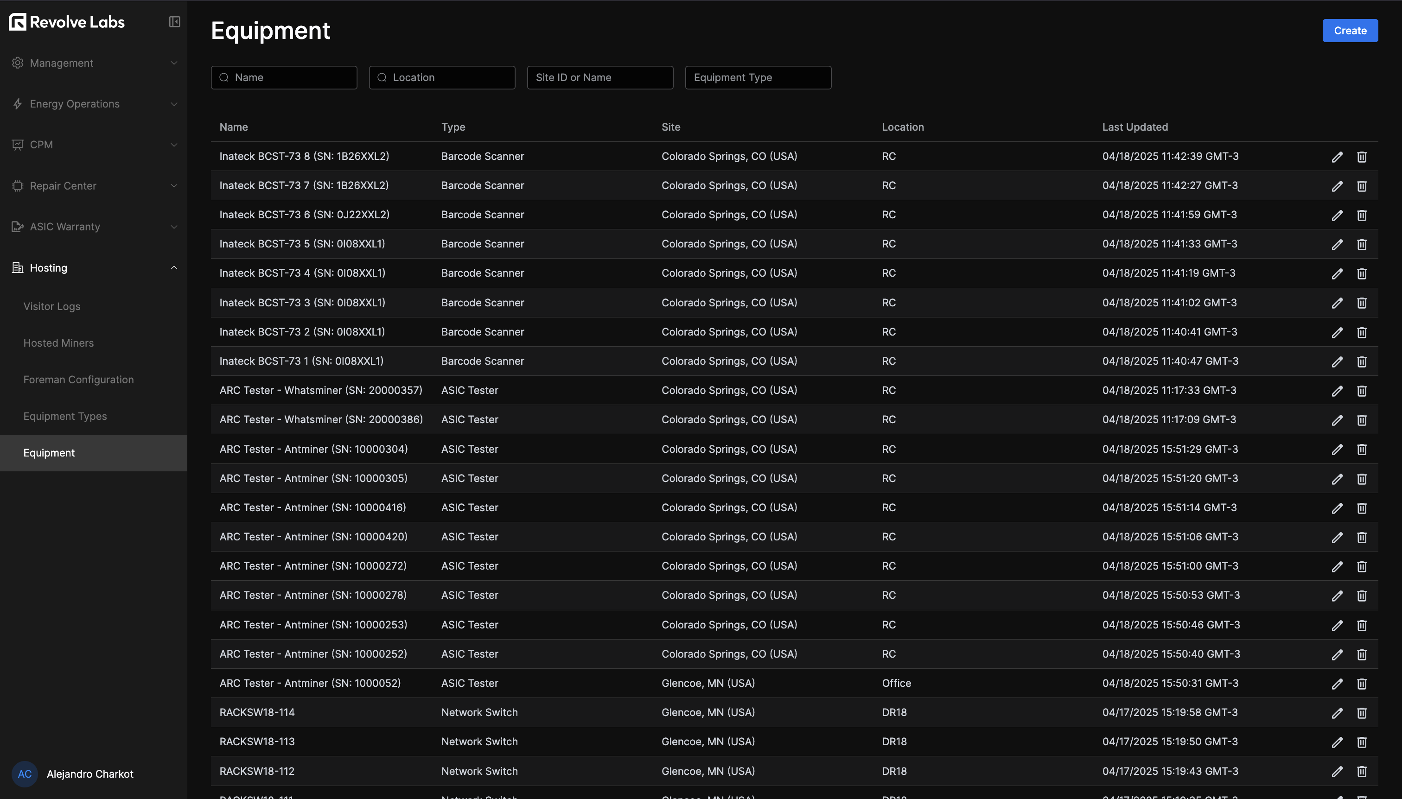Click the Site ID or Name filter
1402x799 pixels.
point(599,77)
